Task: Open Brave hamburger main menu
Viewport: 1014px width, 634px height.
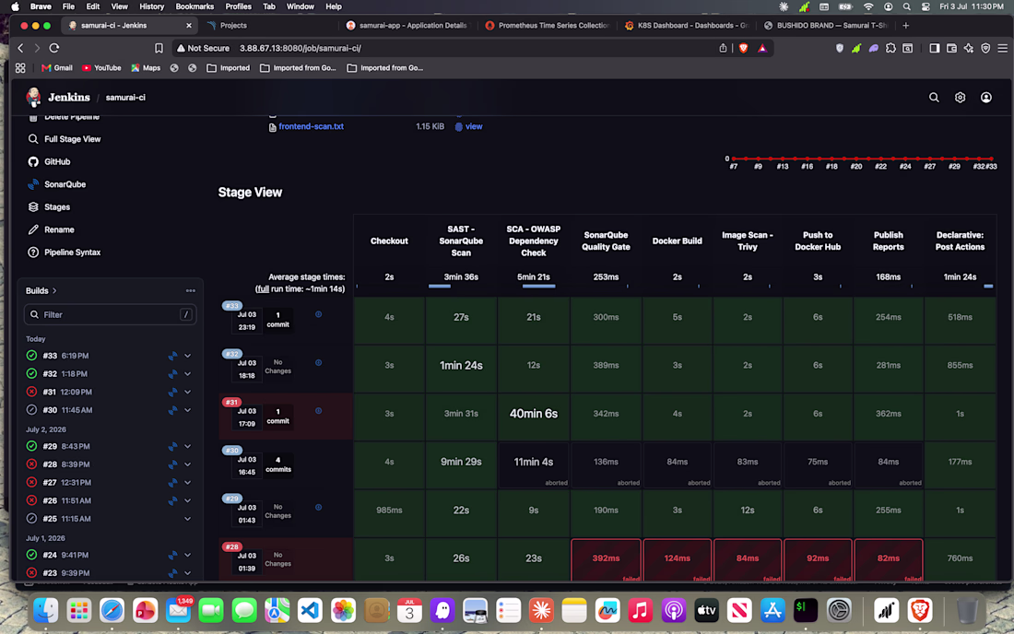Action: coord(1002,48)
